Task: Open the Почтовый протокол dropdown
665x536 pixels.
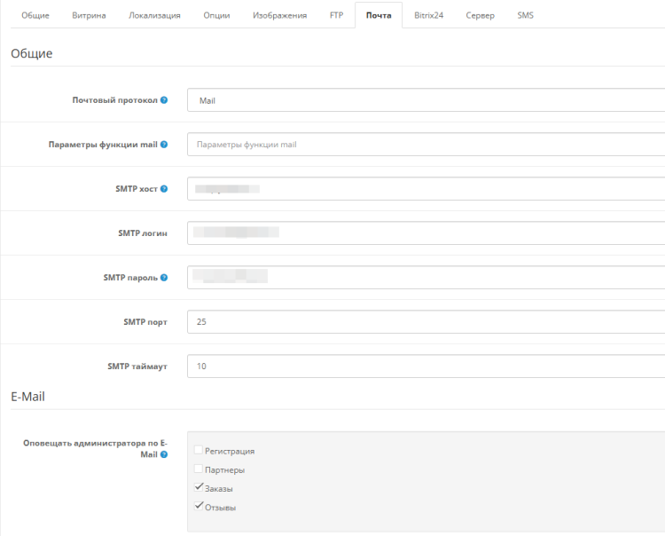Action: 426,100
